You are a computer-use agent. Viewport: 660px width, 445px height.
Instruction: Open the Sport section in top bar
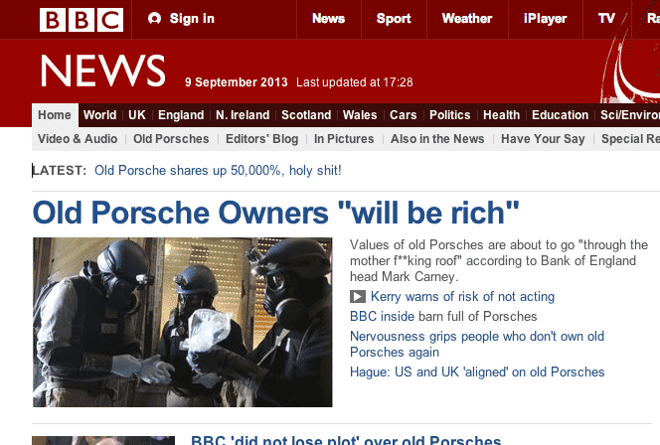tap(394, 19)
